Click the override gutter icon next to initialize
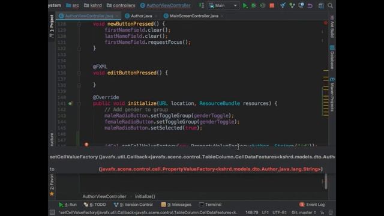 click(70, 104)
